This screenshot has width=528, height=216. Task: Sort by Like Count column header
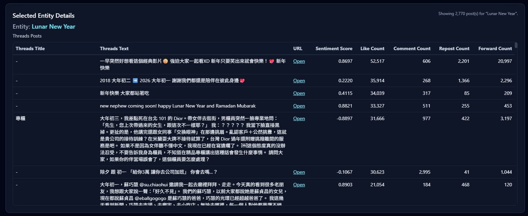pos(372,48)
